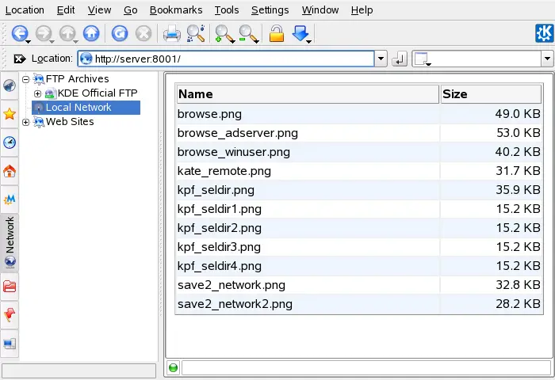Open the History clock sidebar tab
This screenshot has height=380, width=555.
[10, 142]
